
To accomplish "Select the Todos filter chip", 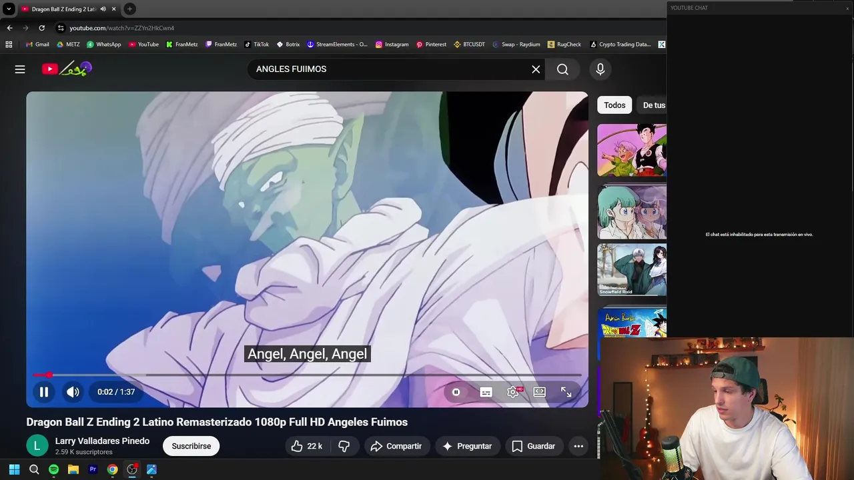I will pyautogui.click(x=614, y=105).
